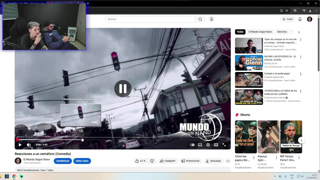Focus the Buscar search field
Screen dimensions: 320x180
tap(150, 19)
